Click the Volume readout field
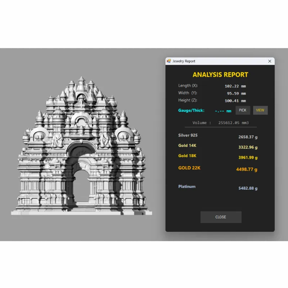Screen dimensions: 288x288 tap(221, 123)
